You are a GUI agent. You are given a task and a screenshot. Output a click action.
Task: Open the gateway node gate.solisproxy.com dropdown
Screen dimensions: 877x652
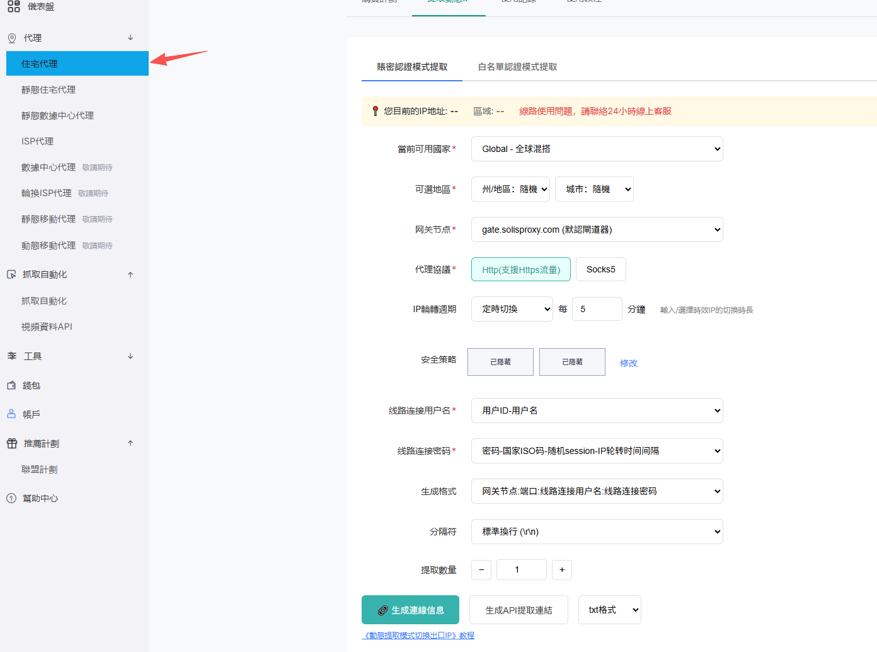[597, 230]
